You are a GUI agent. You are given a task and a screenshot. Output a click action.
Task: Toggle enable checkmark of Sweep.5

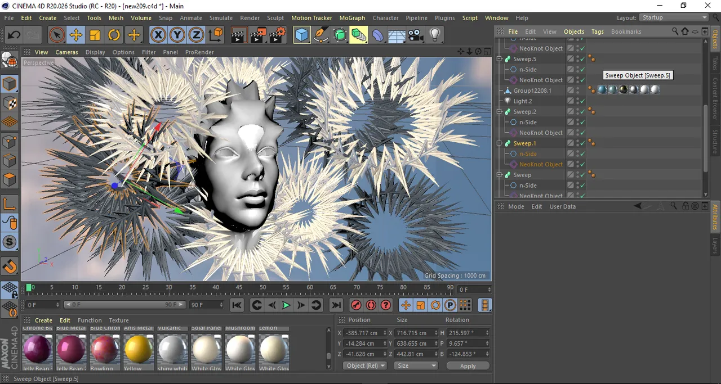click(582, 59)
